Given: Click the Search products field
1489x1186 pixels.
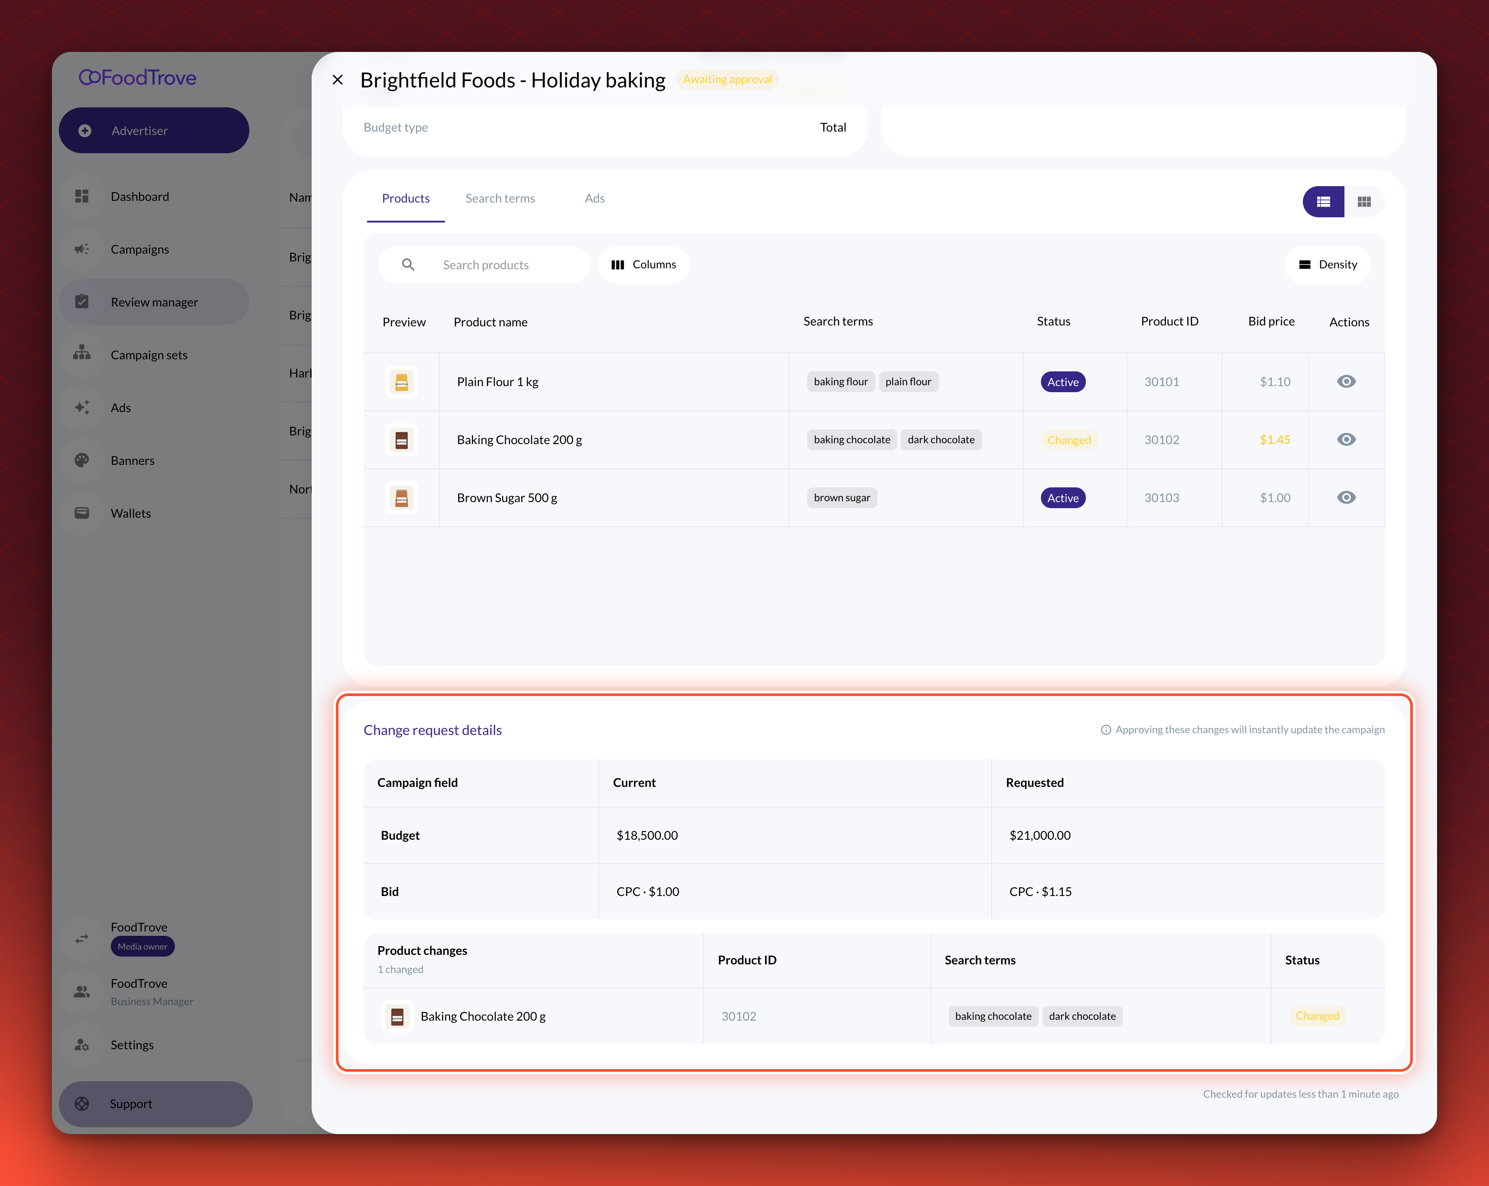Looking at the screenshot, I should [x=485, y=265].
